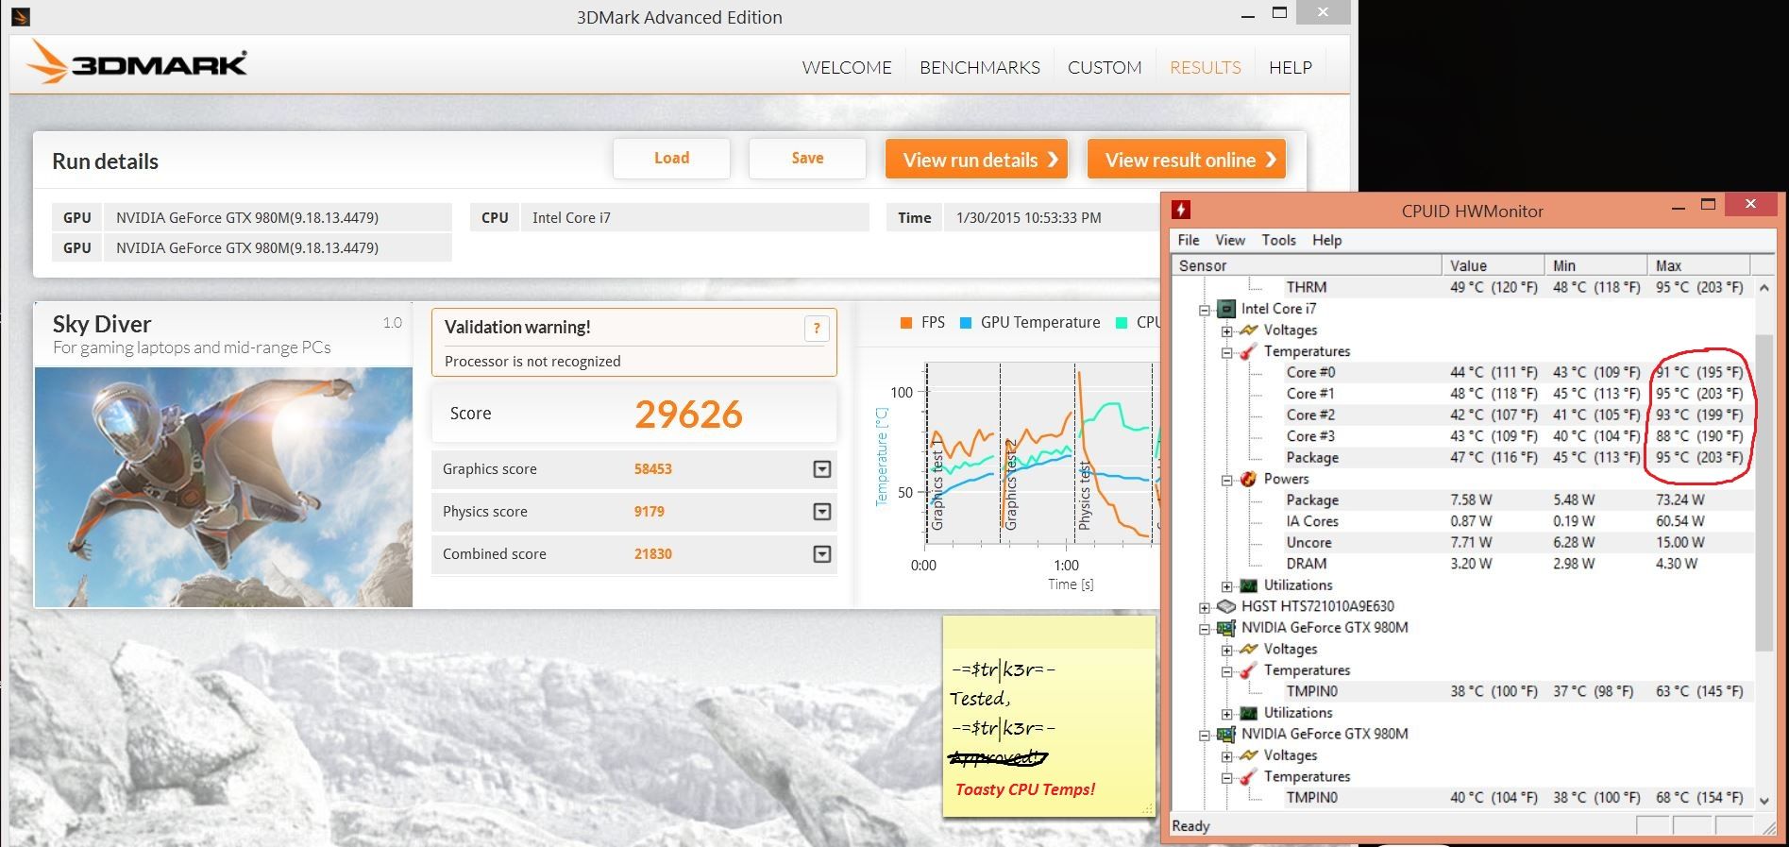Click the Powers flame icon under Intel Core i7
This screenshot has height=847, width=1789.
click(1248, 479)
